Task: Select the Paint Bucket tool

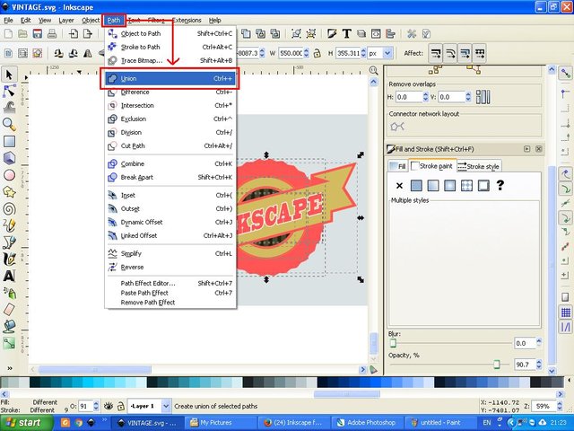Action: point(9,326)
